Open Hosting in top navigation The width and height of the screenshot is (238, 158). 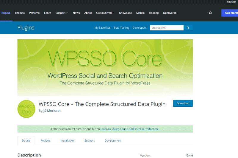[x=154, y=13]
